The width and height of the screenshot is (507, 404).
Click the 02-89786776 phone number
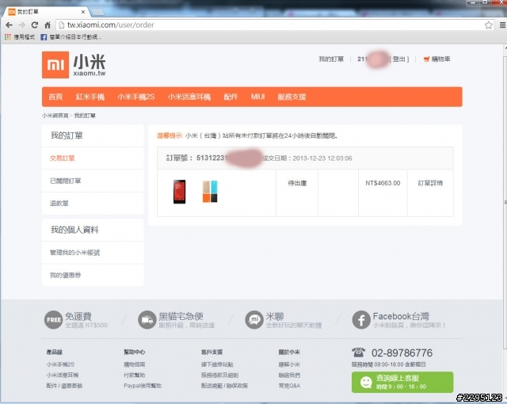(x=402, y=353)
